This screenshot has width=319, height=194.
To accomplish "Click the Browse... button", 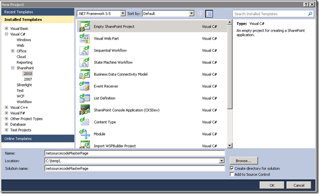I will pyautogui.click(x=244, y=161).
